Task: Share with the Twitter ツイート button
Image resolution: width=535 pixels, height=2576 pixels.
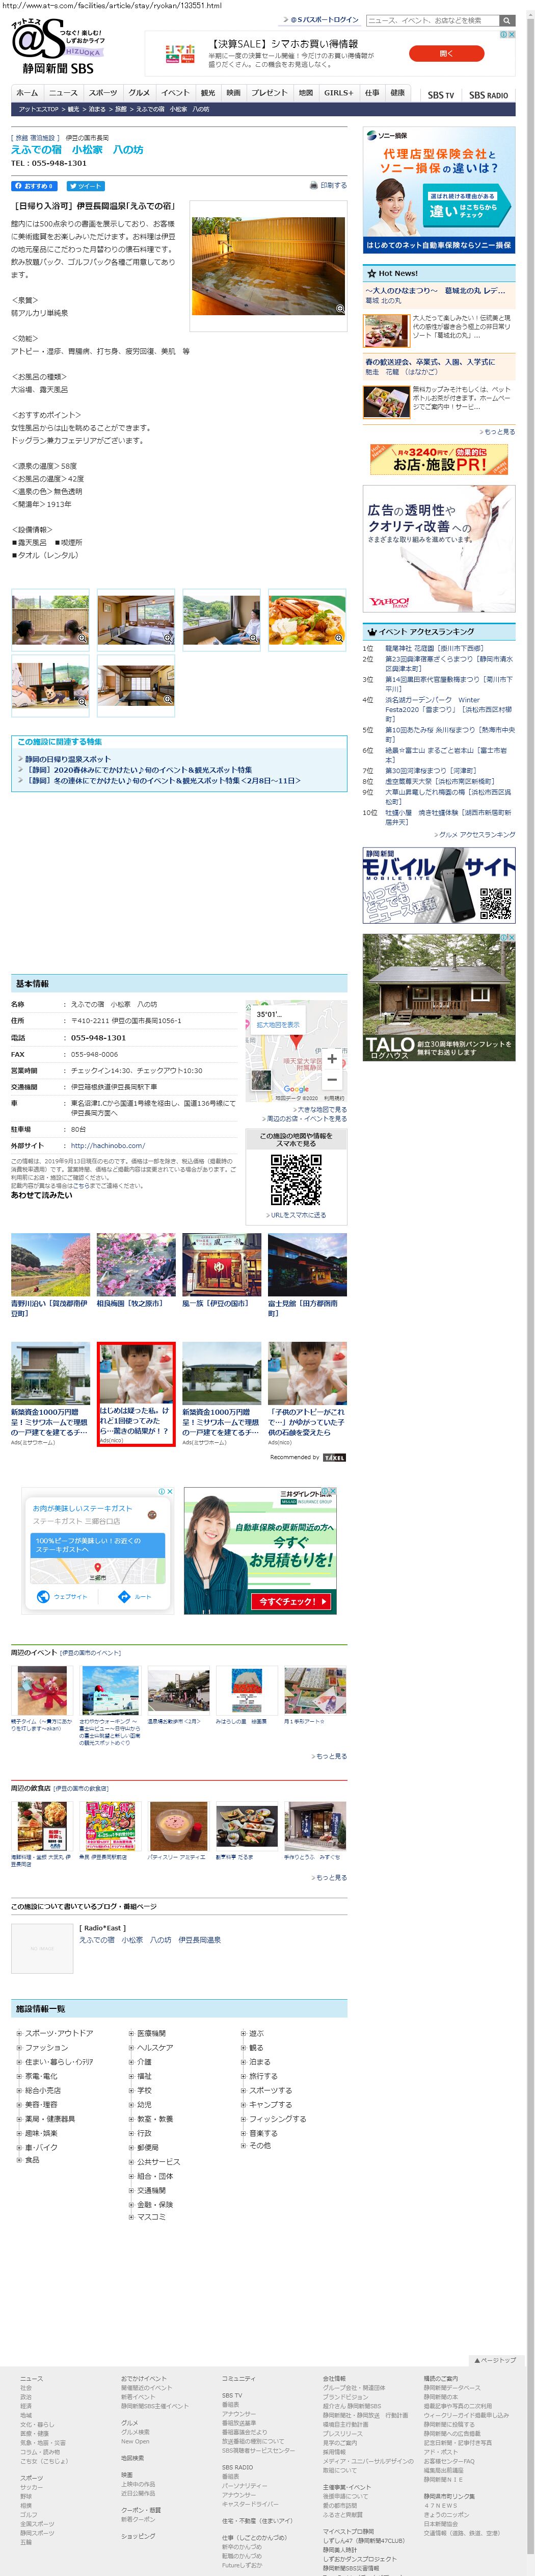Action: 85,186
